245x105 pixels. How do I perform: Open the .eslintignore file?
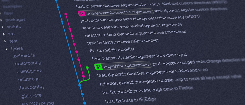click(29, 71)
